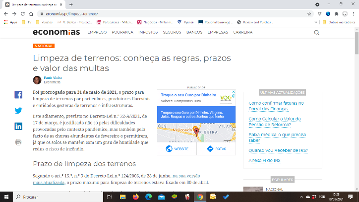The image size is (359, 202).
Task: Open File Explorer from taskbar
Action: point(122,197)
